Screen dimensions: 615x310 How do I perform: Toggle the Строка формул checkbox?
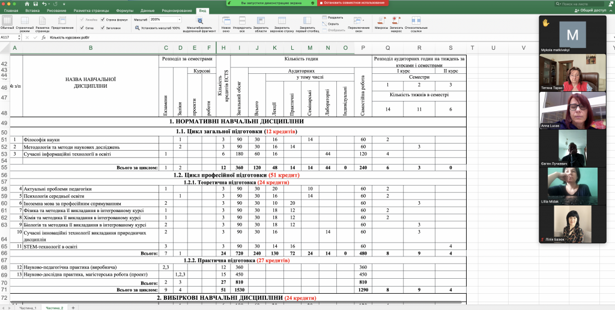(103, 19)
